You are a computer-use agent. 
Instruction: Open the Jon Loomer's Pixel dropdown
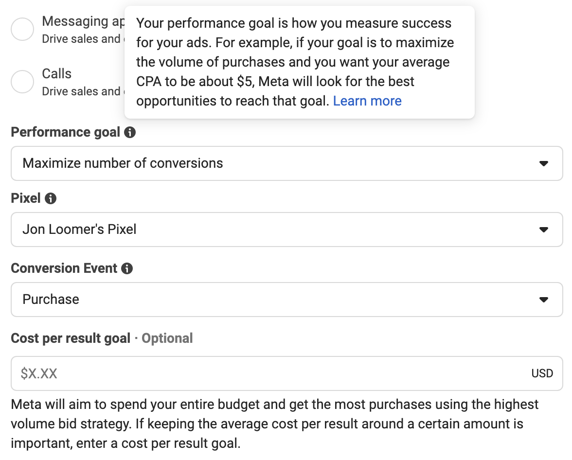[x=287, y=230]
